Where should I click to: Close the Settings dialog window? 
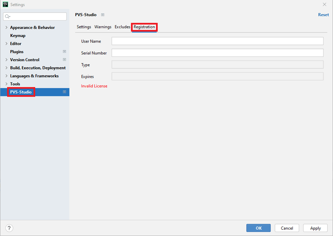click(x=324, y=4)
